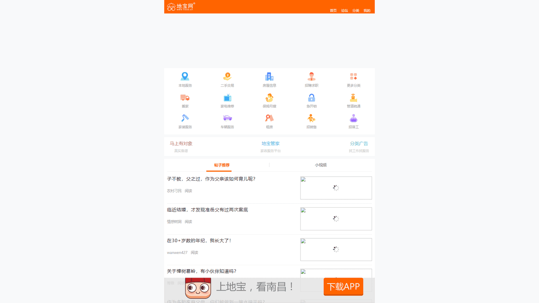Click the 找工作找服务 subtitle text
Image resolution: width=539 pixels, height=303 pixels.
(x=359, y=151)
